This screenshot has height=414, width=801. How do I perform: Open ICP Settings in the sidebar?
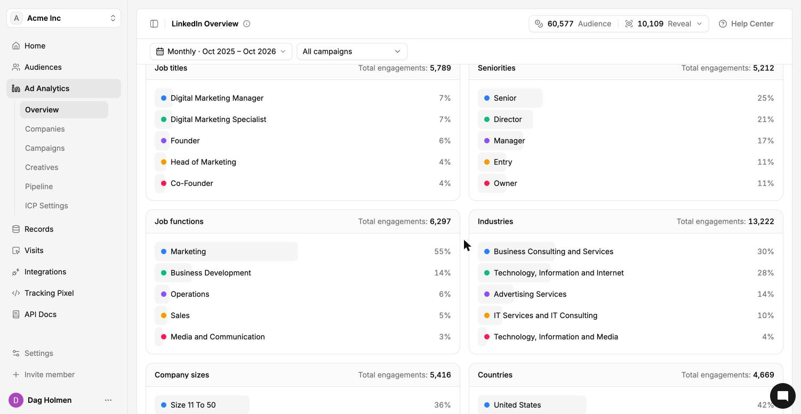[x=46, y=206]
